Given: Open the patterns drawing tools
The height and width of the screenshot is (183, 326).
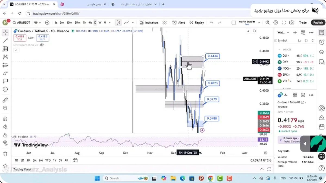Looking at the screenshot, I should point(5,57).
